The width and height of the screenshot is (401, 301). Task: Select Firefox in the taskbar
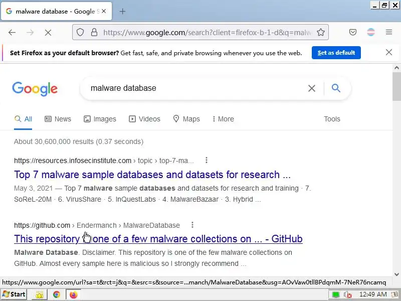(x=73, y=294)
